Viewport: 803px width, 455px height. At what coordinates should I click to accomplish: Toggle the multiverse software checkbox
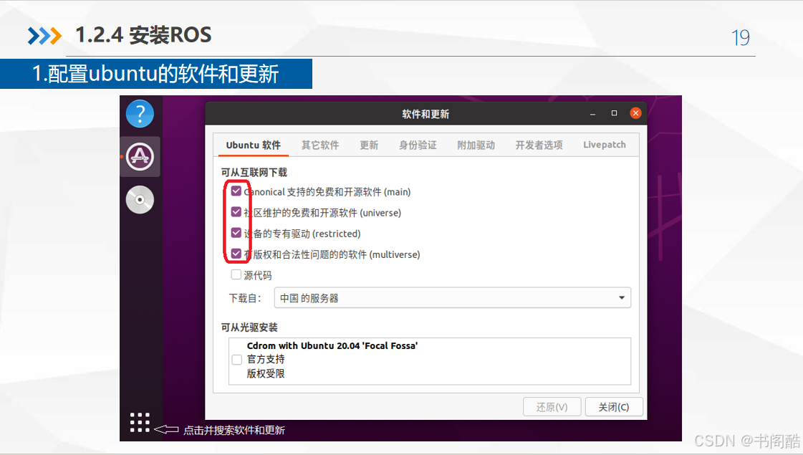point(236,254)
